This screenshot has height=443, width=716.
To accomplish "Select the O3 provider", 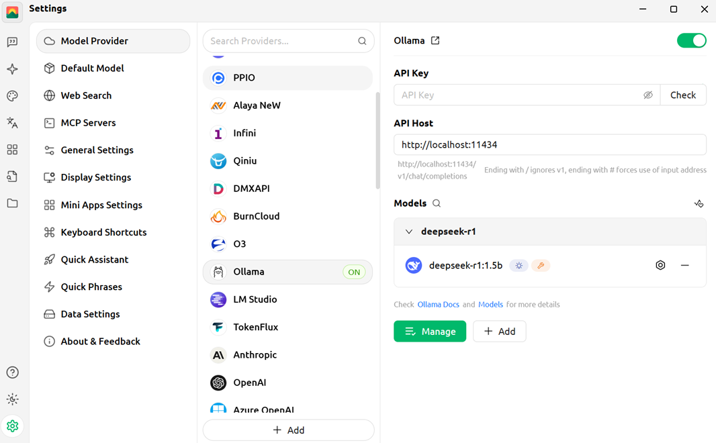I will tap(287, 244).
